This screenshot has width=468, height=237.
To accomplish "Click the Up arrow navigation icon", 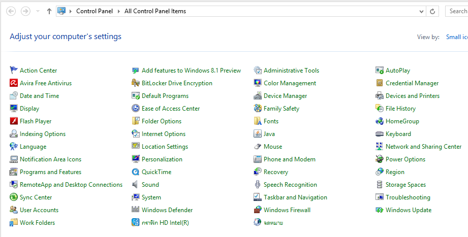I will click(x=49, y=11).
